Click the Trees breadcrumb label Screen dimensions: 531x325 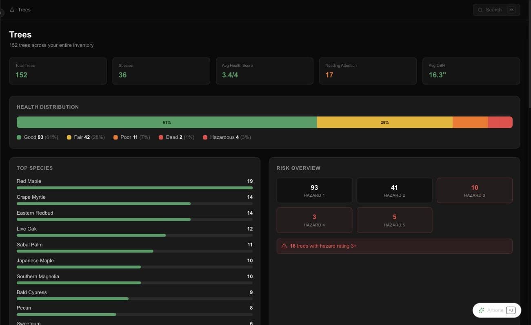[x=24, y=10]
